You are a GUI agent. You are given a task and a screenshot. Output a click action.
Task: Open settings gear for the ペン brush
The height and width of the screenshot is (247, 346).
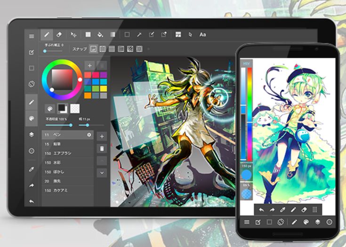pyautogui.click(x=89, y=134)
